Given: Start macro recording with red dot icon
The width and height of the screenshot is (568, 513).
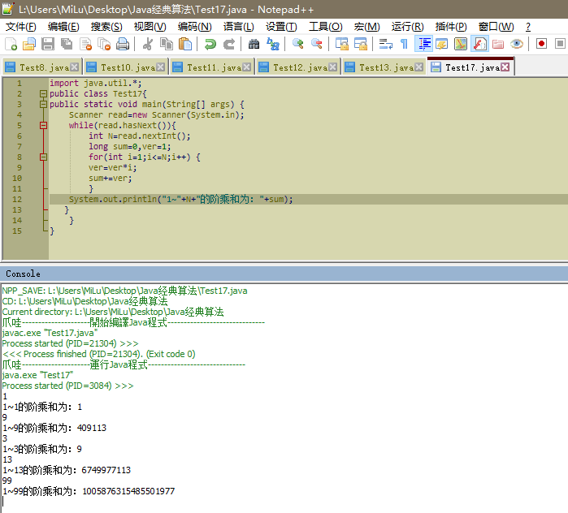Looking at the screenshot, I should tap(541, 44).
